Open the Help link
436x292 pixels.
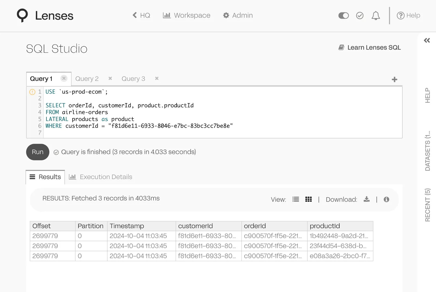(408, 15)
